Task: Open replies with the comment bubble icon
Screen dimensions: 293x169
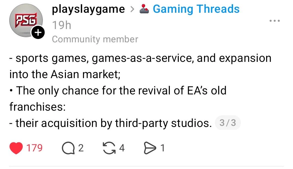Action: tap(68, 148)
